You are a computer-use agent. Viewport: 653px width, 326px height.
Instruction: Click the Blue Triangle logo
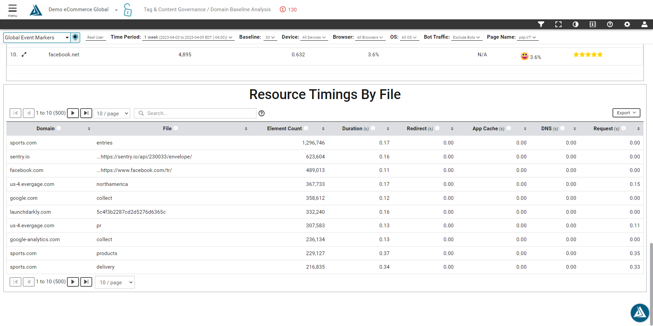pos(36,10)
